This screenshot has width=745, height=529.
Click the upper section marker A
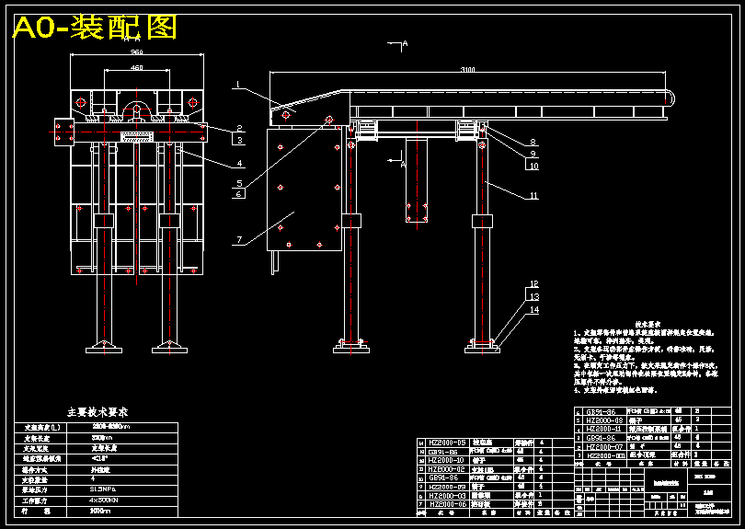pos(405,44)
